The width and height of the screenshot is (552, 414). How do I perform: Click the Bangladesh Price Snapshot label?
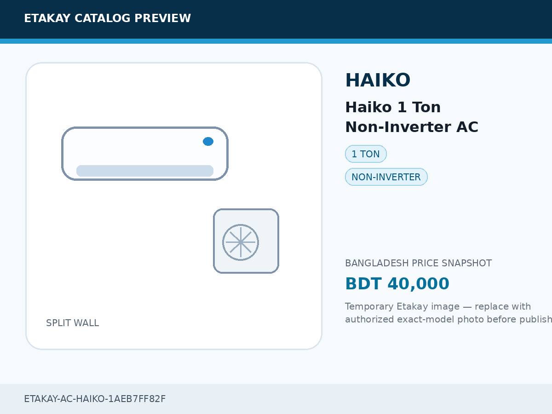point(419,263)
